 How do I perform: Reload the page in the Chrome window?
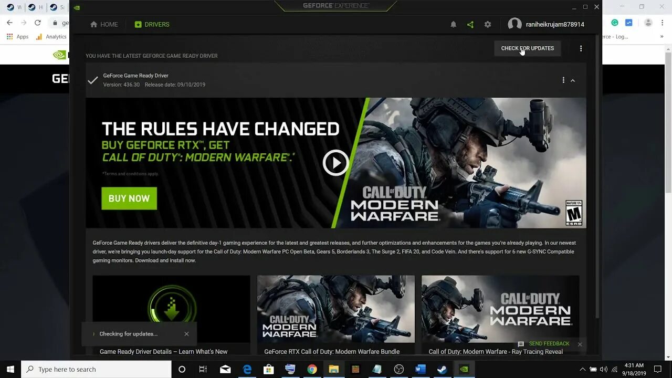[37, 23]
